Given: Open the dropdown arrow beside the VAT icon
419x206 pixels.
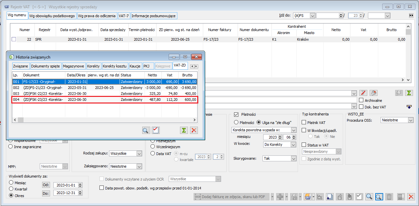Looking at the screenshot, I should pyautogui.click(x=313, y=197).
